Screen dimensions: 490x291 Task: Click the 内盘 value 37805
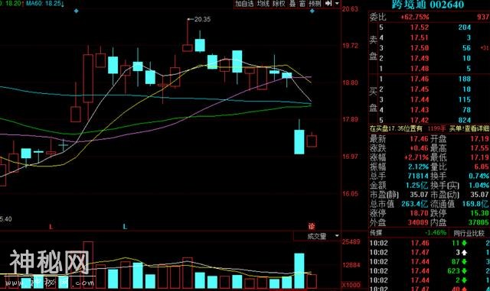pyautogui.click(x=479, y=223)
